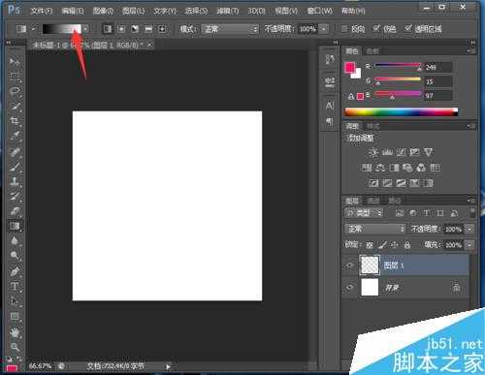This screenshot has height=375, width=485.
Task: Select the Clone Stamp tool
Action: click(15, 181)
